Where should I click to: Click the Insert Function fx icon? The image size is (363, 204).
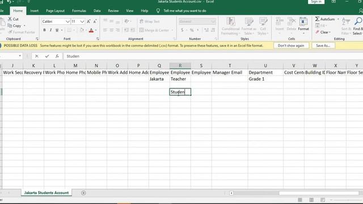click(x=57, y=56)
